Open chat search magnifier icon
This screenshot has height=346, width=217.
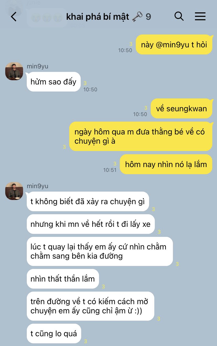[179, 17]
